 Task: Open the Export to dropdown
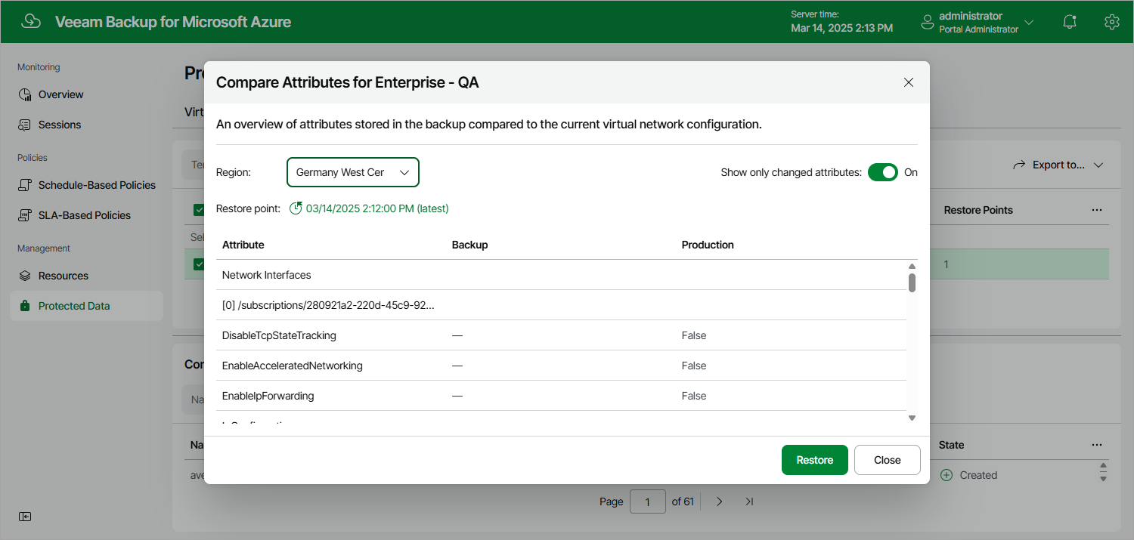(x=1058, y=165)
